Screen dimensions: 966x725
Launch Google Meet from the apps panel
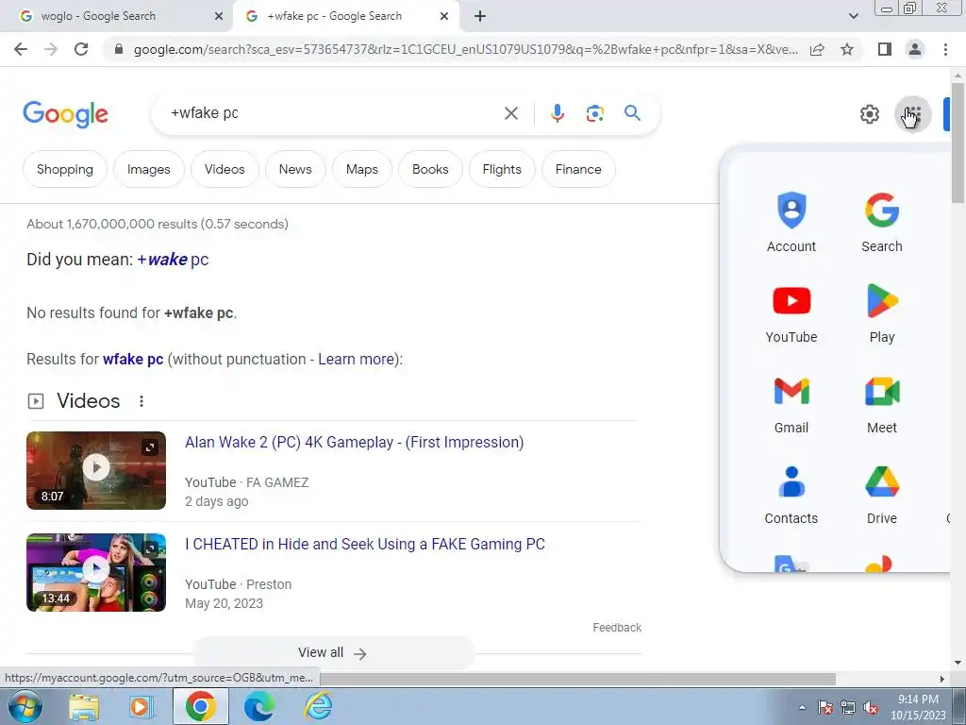882,404
